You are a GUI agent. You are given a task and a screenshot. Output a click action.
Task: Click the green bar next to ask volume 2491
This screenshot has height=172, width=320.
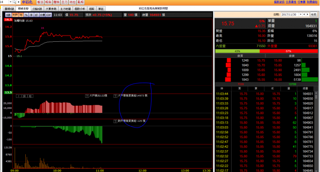[305, 70]
